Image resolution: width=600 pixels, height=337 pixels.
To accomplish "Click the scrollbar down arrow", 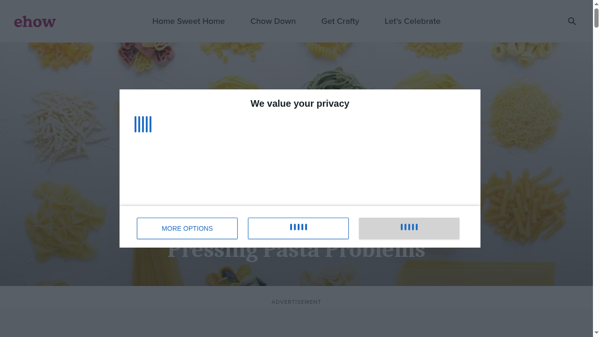I will click(x=596, y=333).
